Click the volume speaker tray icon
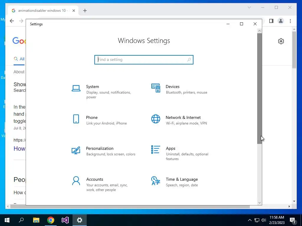 click(264, 220)
